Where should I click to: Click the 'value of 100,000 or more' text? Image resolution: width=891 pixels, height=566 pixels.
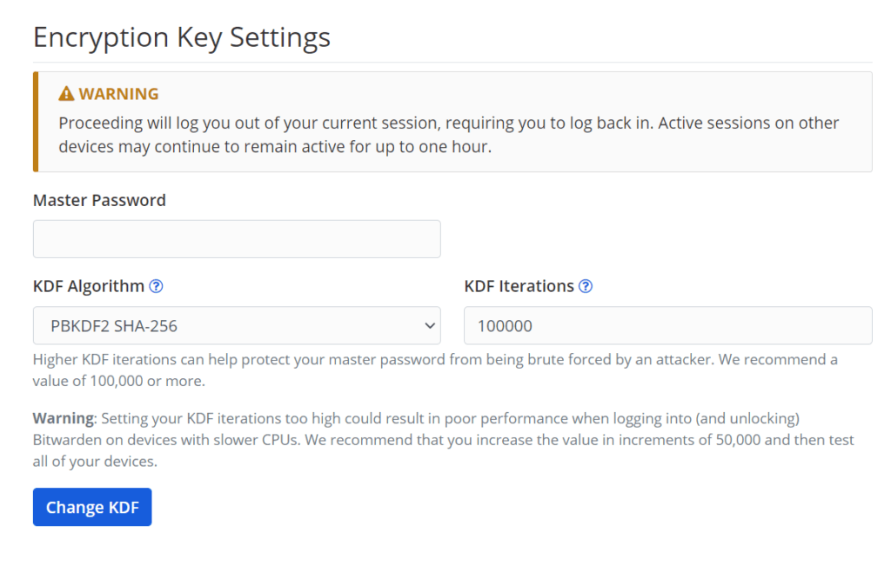(x=118, y=381)
